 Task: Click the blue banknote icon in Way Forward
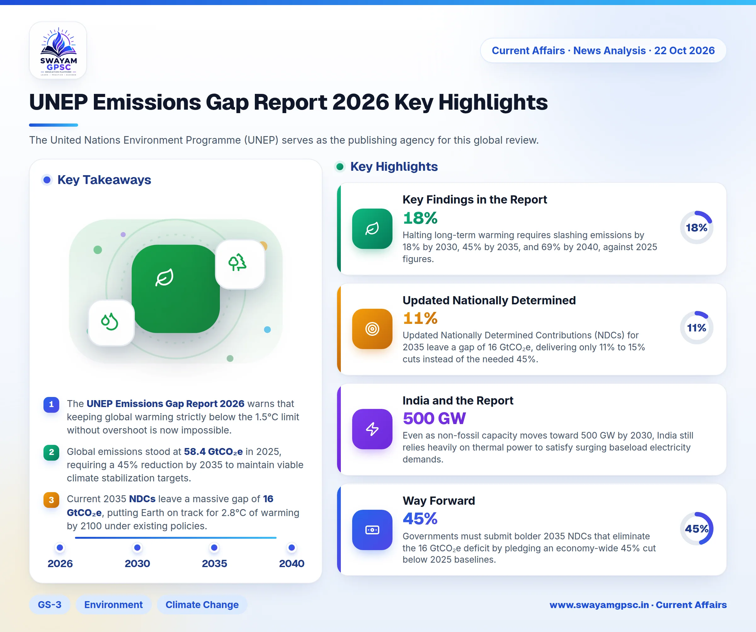click(x=372, y=530)
